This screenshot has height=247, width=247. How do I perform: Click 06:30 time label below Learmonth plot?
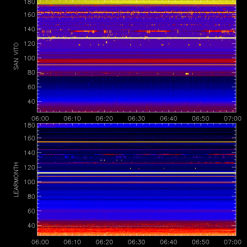coord(136,242)
